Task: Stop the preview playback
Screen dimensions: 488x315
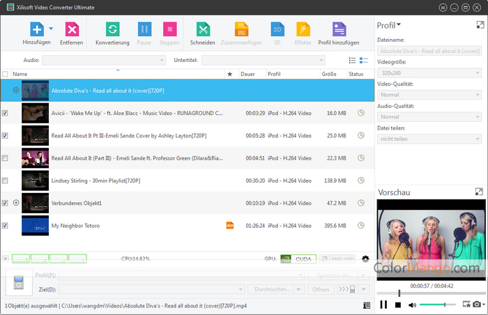Action: pos(398,305)
